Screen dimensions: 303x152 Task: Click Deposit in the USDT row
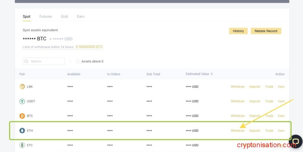[254, 101]
